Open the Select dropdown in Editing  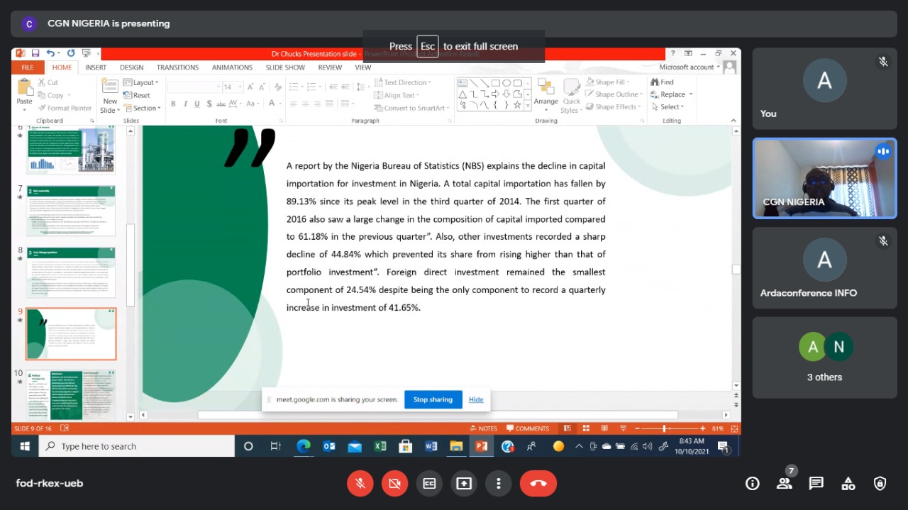[x=667, y=107]
